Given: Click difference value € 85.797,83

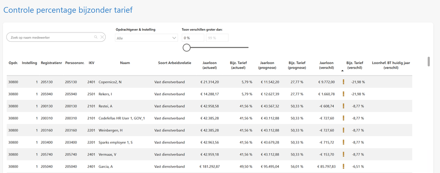Looking at the screenshot, I should tap(326, 166).
